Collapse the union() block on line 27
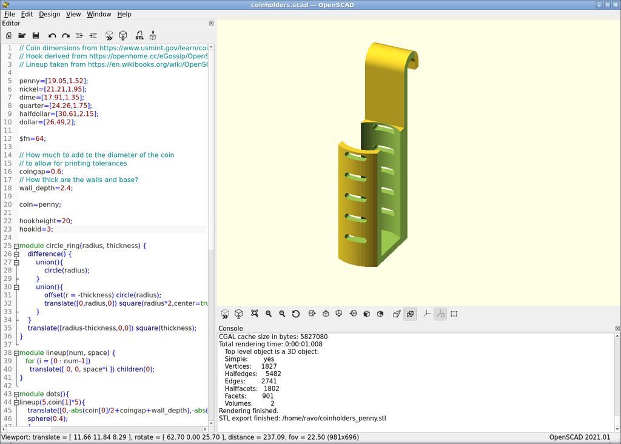The image size is (621, 444). (16, 263)
